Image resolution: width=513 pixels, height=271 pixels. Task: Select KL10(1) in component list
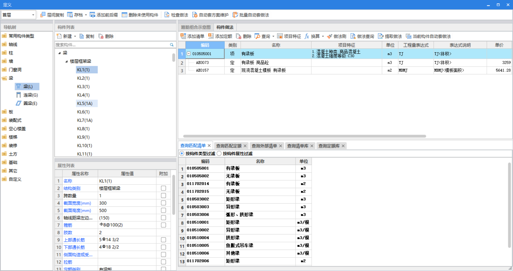84,145
